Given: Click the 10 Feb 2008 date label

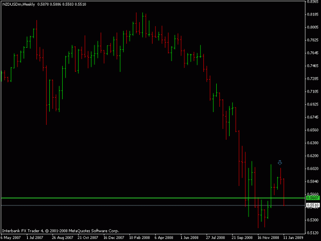Looking at the screenshot, I should (x=140, y=237).
